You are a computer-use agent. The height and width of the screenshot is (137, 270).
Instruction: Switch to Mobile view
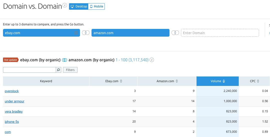(x=96, y=6)
